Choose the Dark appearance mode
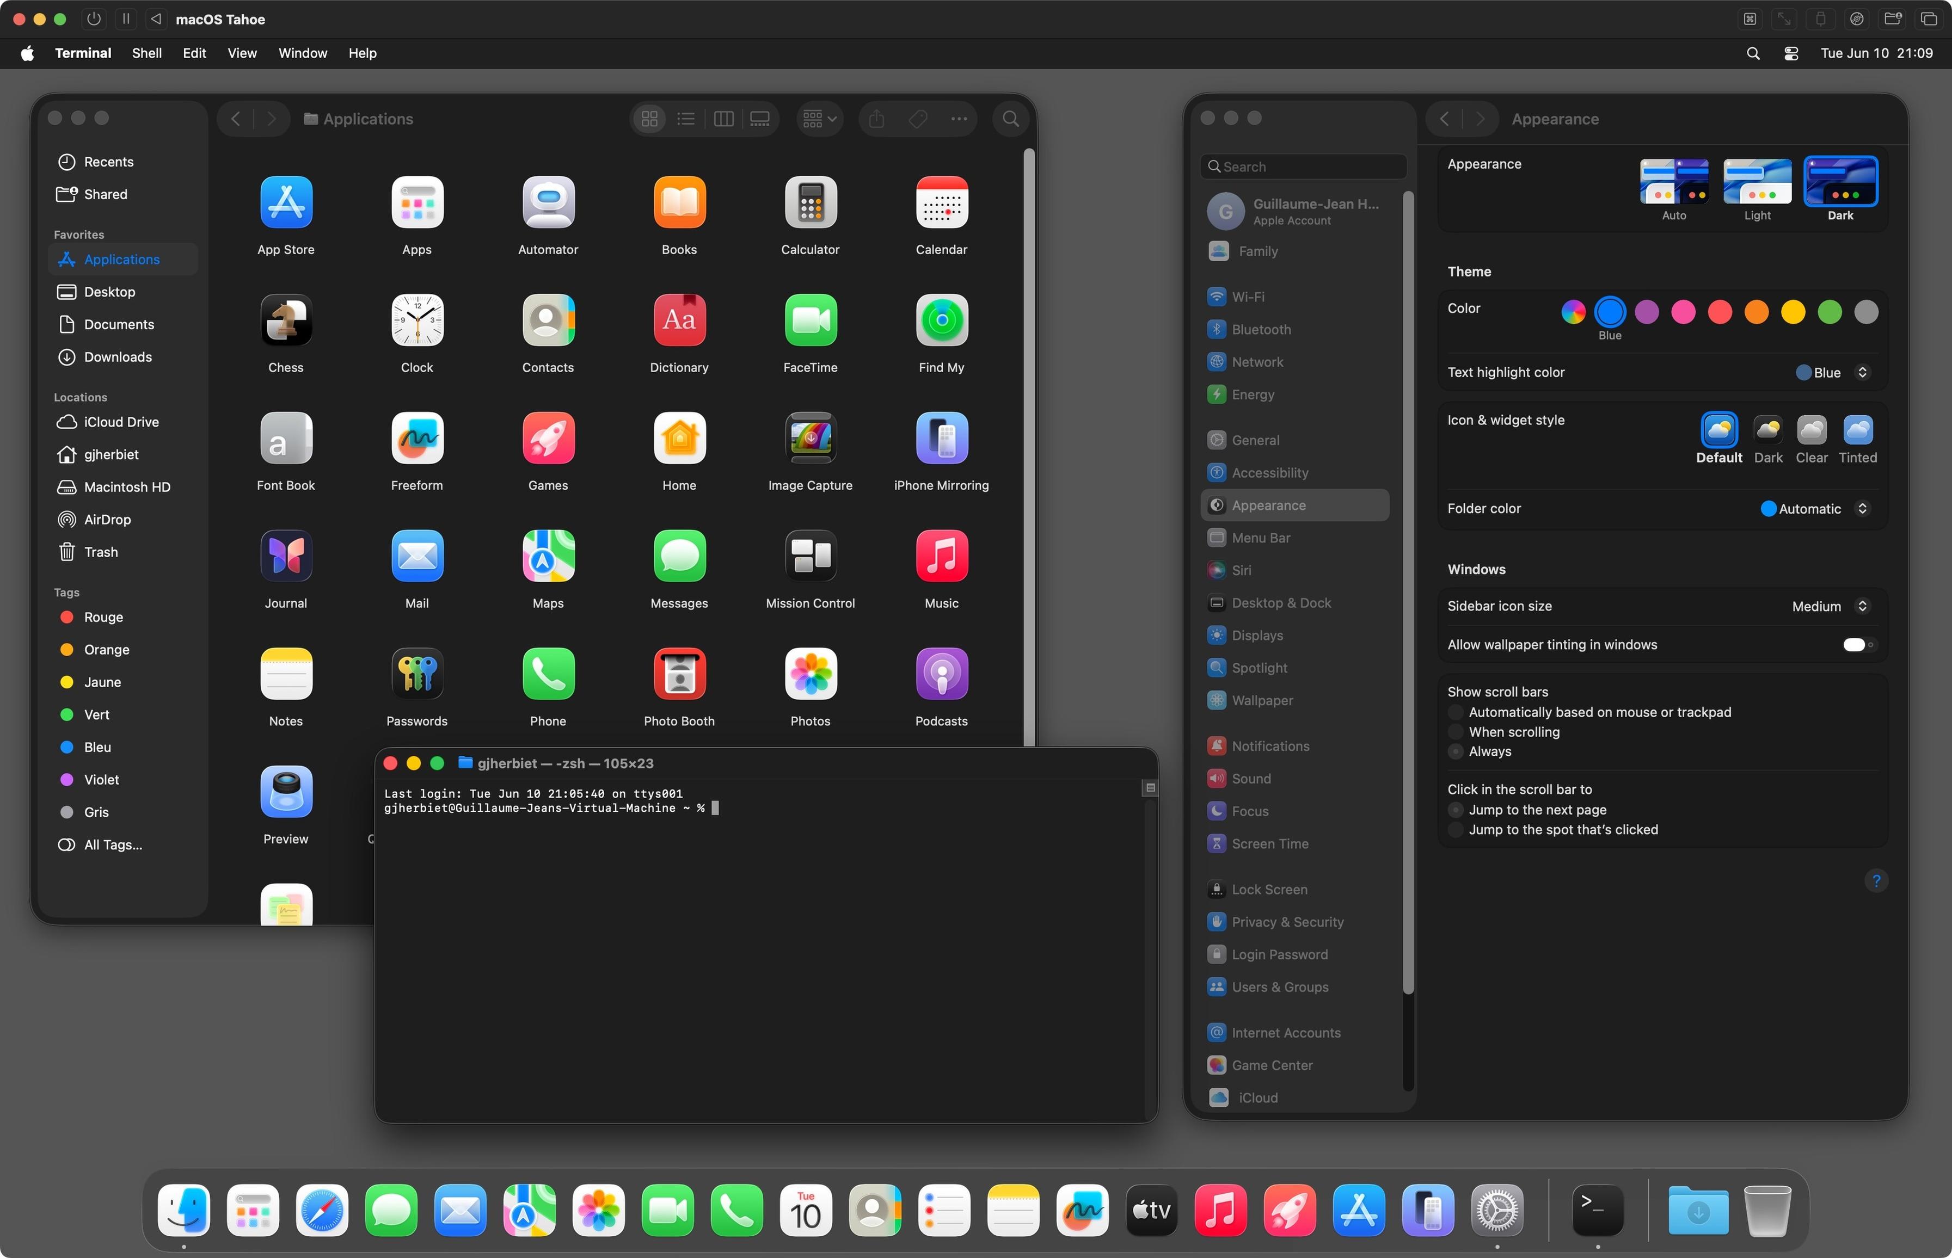The image size is (1952, 1258). (x=1840, y=181)
